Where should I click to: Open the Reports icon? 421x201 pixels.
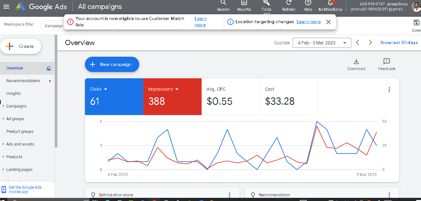244,4
